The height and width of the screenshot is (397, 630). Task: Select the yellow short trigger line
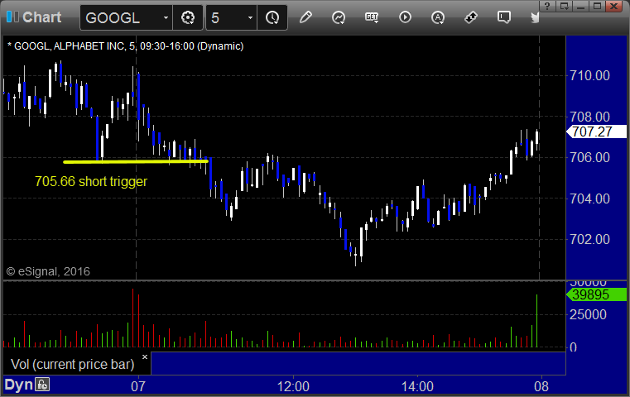pyautogui.click(x=136, y=162)
